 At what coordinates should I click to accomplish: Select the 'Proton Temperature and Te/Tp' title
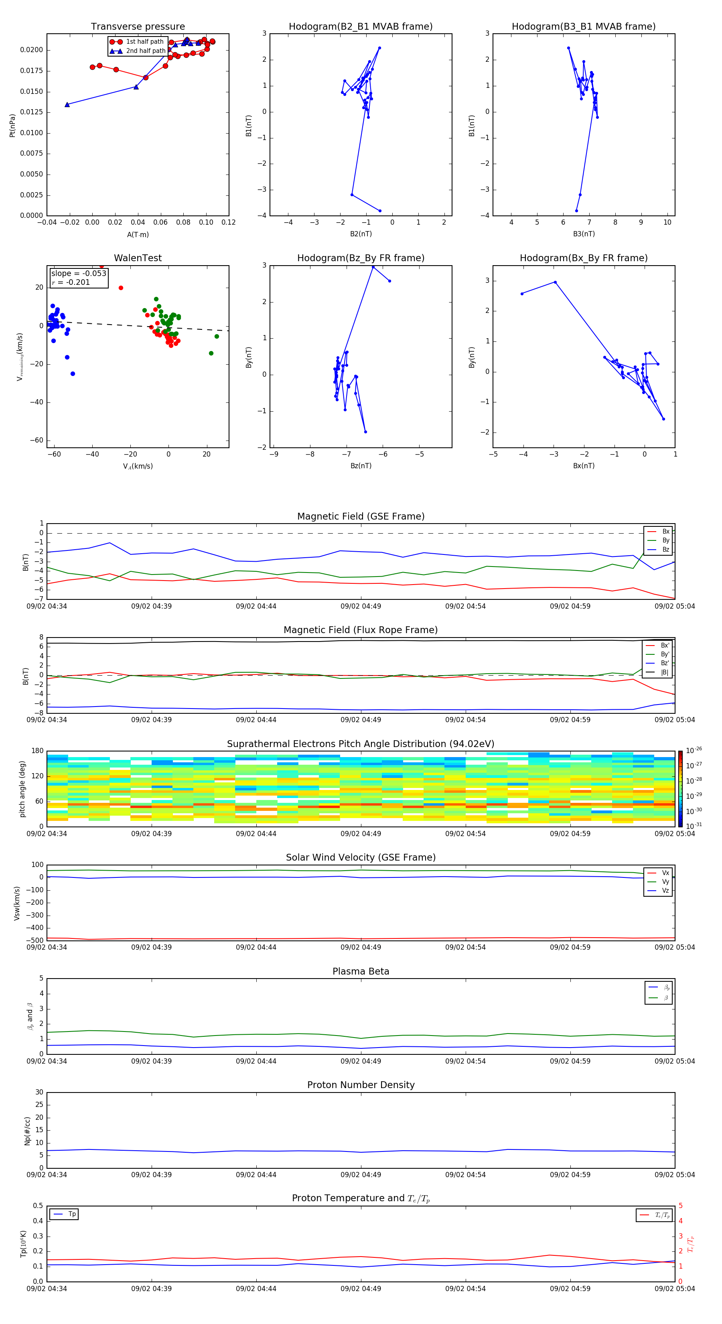(361, 1198)
